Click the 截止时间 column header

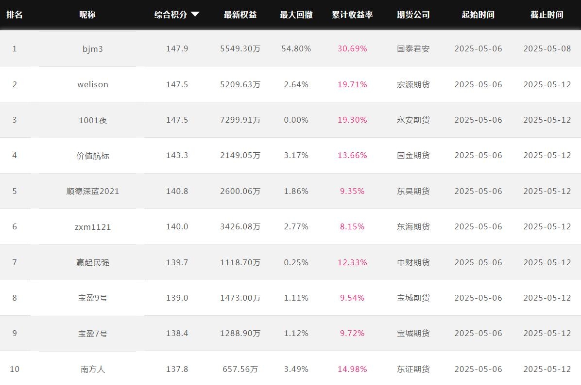pos(547,15)
